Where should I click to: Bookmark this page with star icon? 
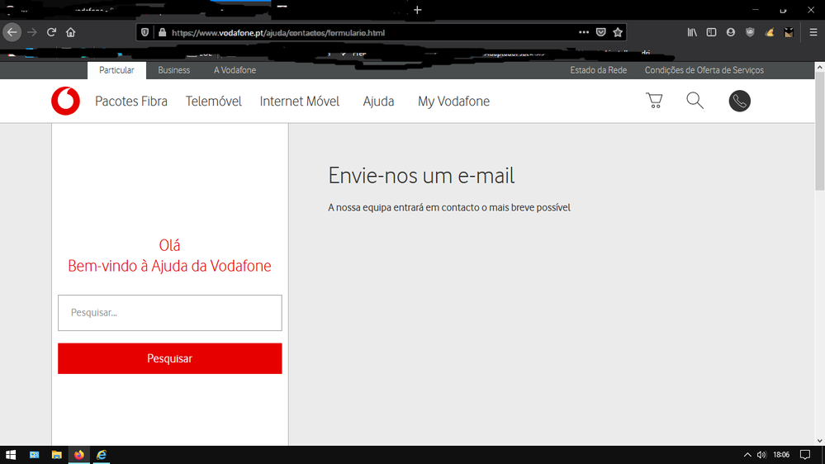(x=618, y=32)
